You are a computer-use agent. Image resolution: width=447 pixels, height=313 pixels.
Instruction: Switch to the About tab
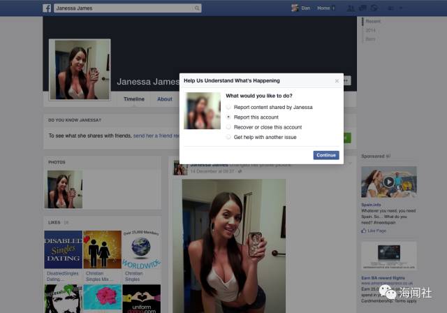pos(165,99)
